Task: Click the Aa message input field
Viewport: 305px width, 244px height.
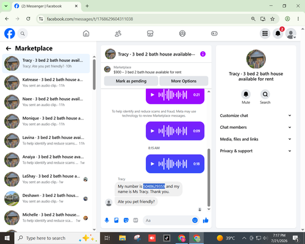Action: coord(168,220)
